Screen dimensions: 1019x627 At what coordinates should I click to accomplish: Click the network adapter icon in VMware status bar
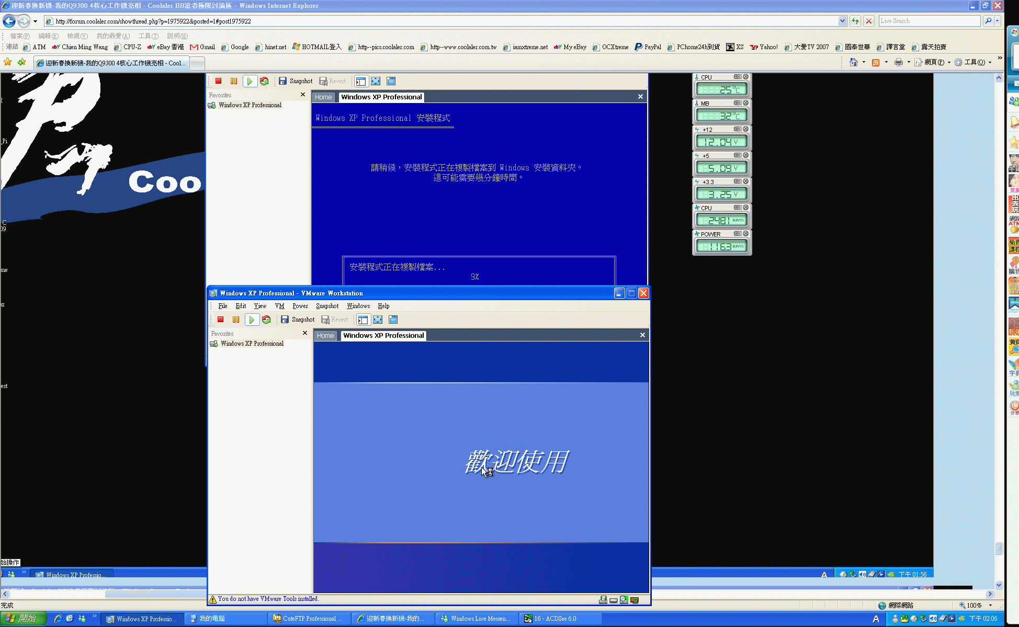[635, 600]
